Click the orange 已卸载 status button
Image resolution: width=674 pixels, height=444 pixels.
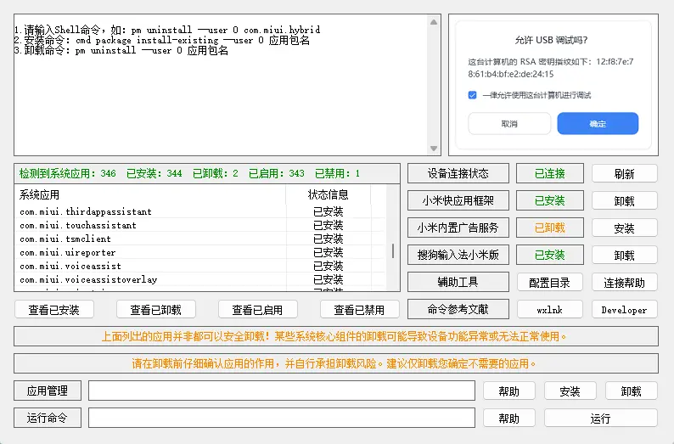pyautogui.click(x=550, y=228)
